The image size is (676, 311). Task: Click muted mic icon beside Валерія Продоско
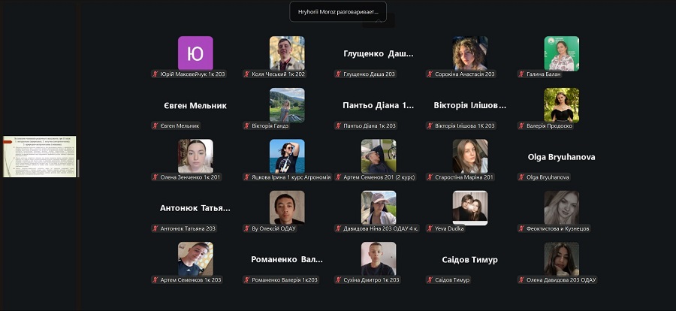click(521, 125)
